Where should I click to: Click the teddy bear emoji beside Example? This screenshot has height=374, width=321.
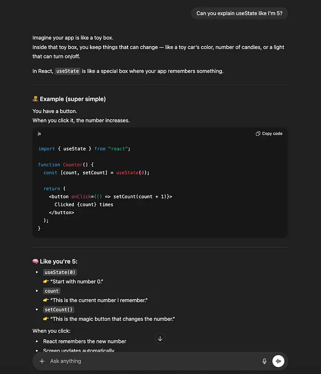[x=35, y=99]
